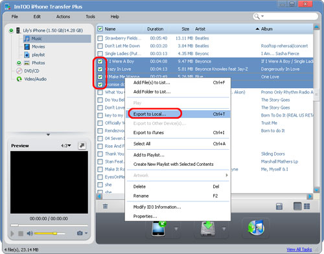Uncheck the Crazy In Love checkbox
This screenshot has height=254, width=324.
[x=100, y=69]
